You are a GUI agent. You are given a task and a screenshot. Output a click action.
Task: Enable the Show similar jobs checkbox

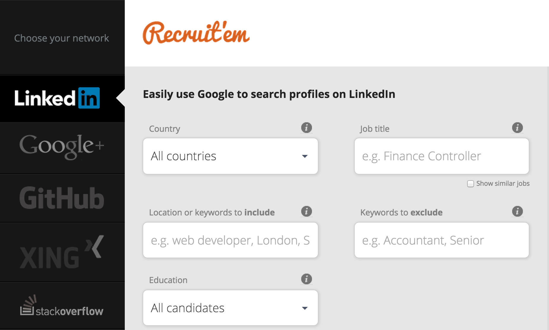(x=471, y=184)
